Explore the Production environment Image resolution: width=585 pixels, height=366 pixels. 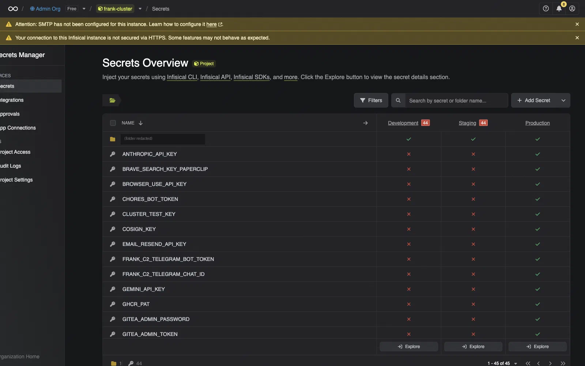tap(537, 347)
